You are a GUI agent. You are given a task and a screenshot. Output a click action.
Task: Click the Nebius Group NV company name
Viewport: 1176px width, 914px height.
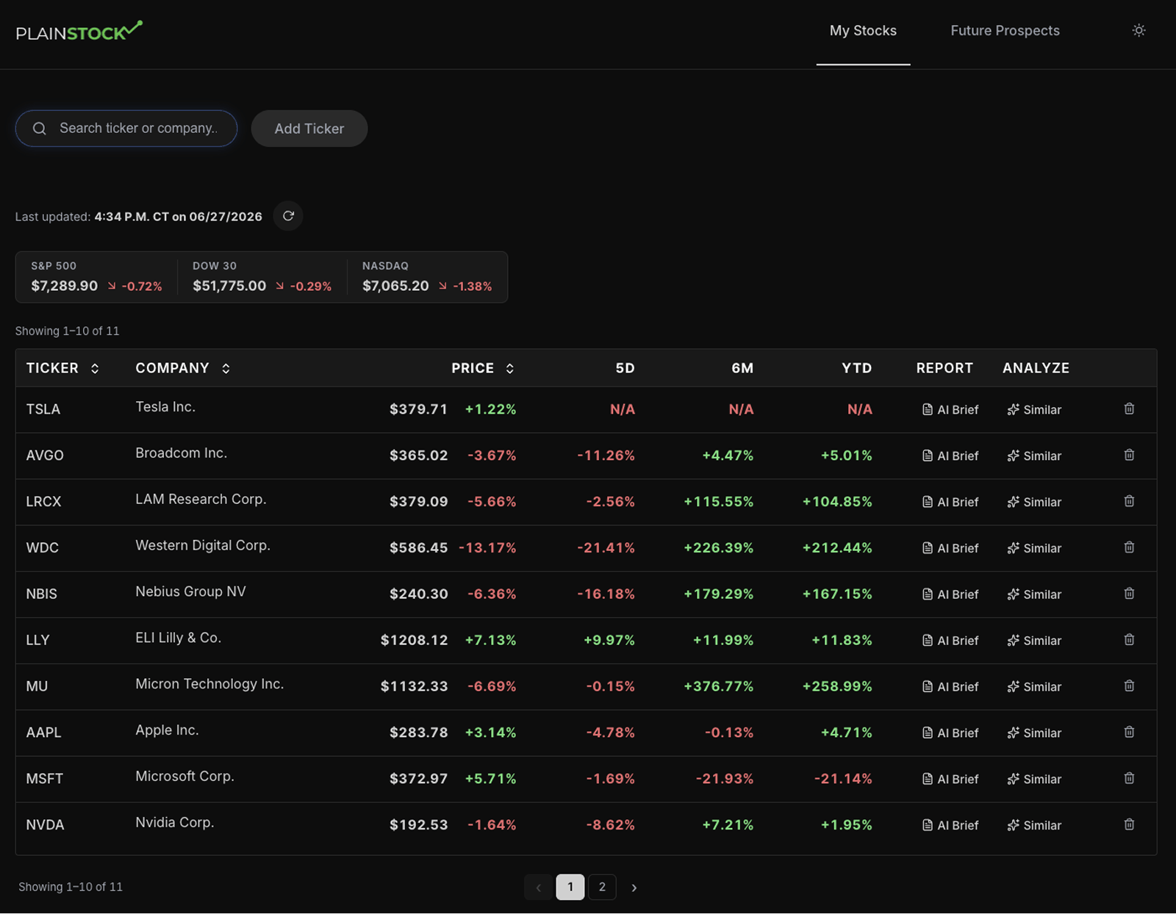click(x=190, y=591)
